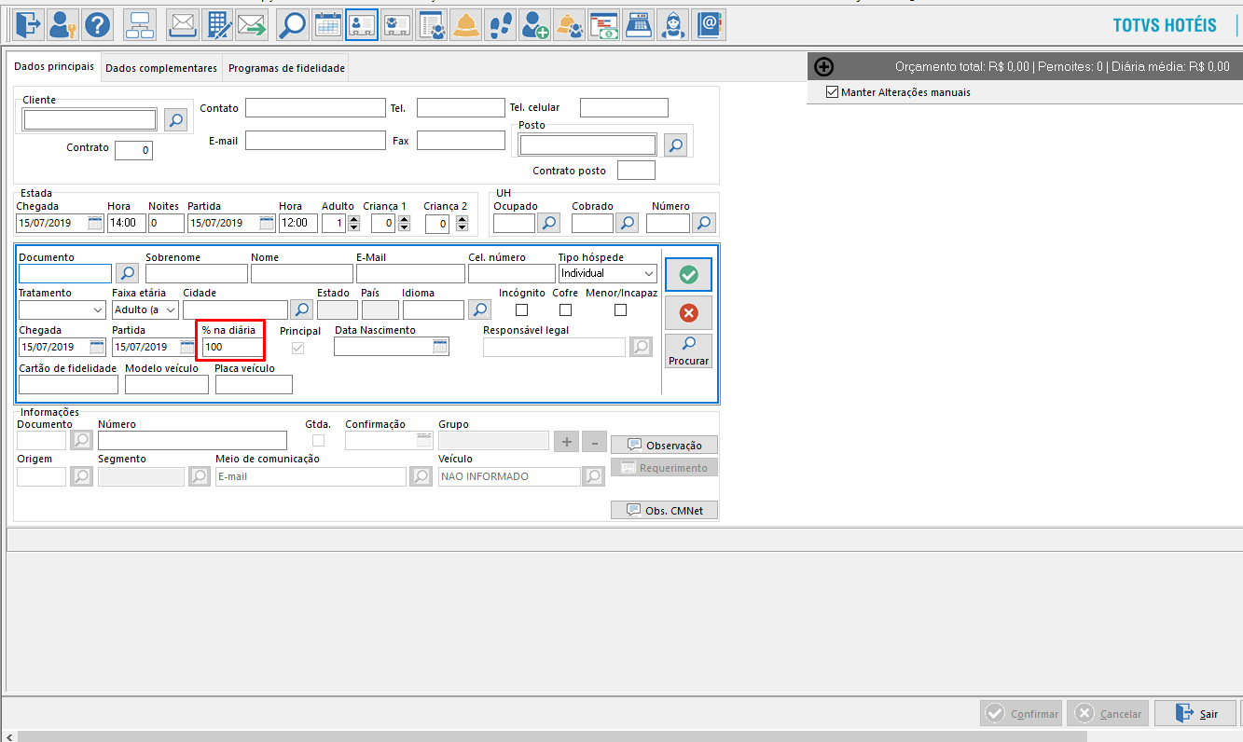
Task: Click the Obs. CMNet button
Action: [x=664, y=510]
